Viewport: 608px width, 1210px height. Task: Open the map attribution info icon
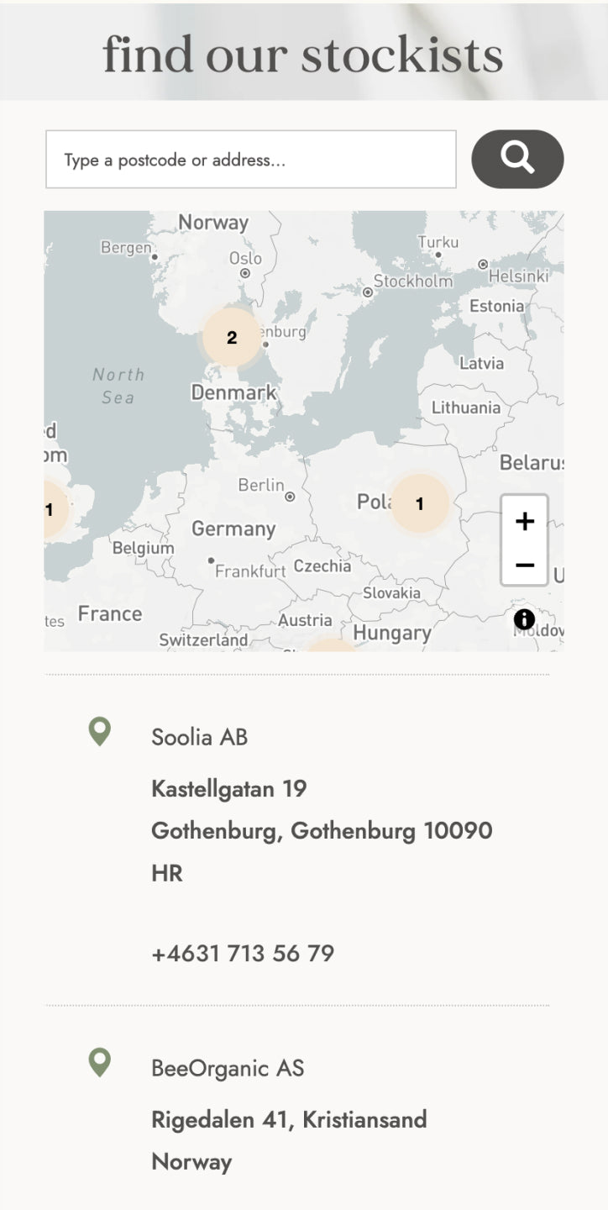coord(524,620)
